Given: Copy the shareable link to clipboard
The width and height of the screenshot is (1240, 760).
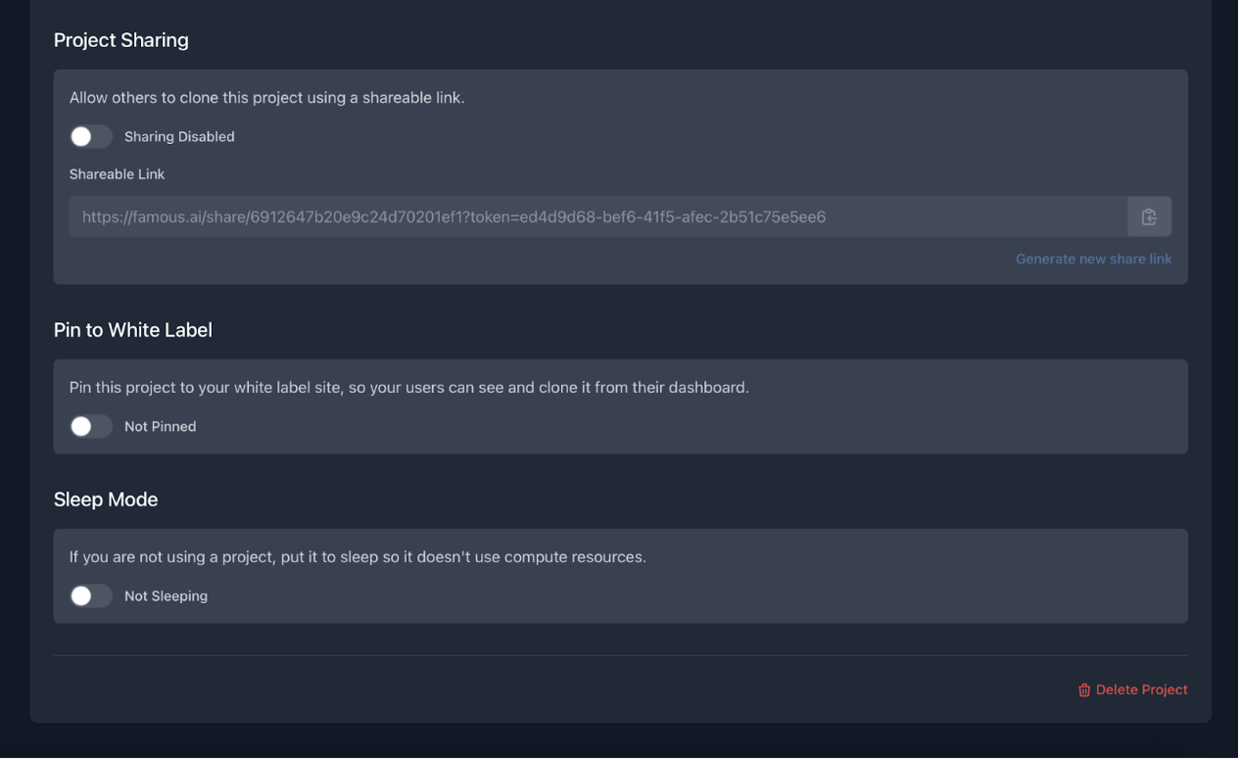Looking at the screenshot, I should coord(1150,217).
